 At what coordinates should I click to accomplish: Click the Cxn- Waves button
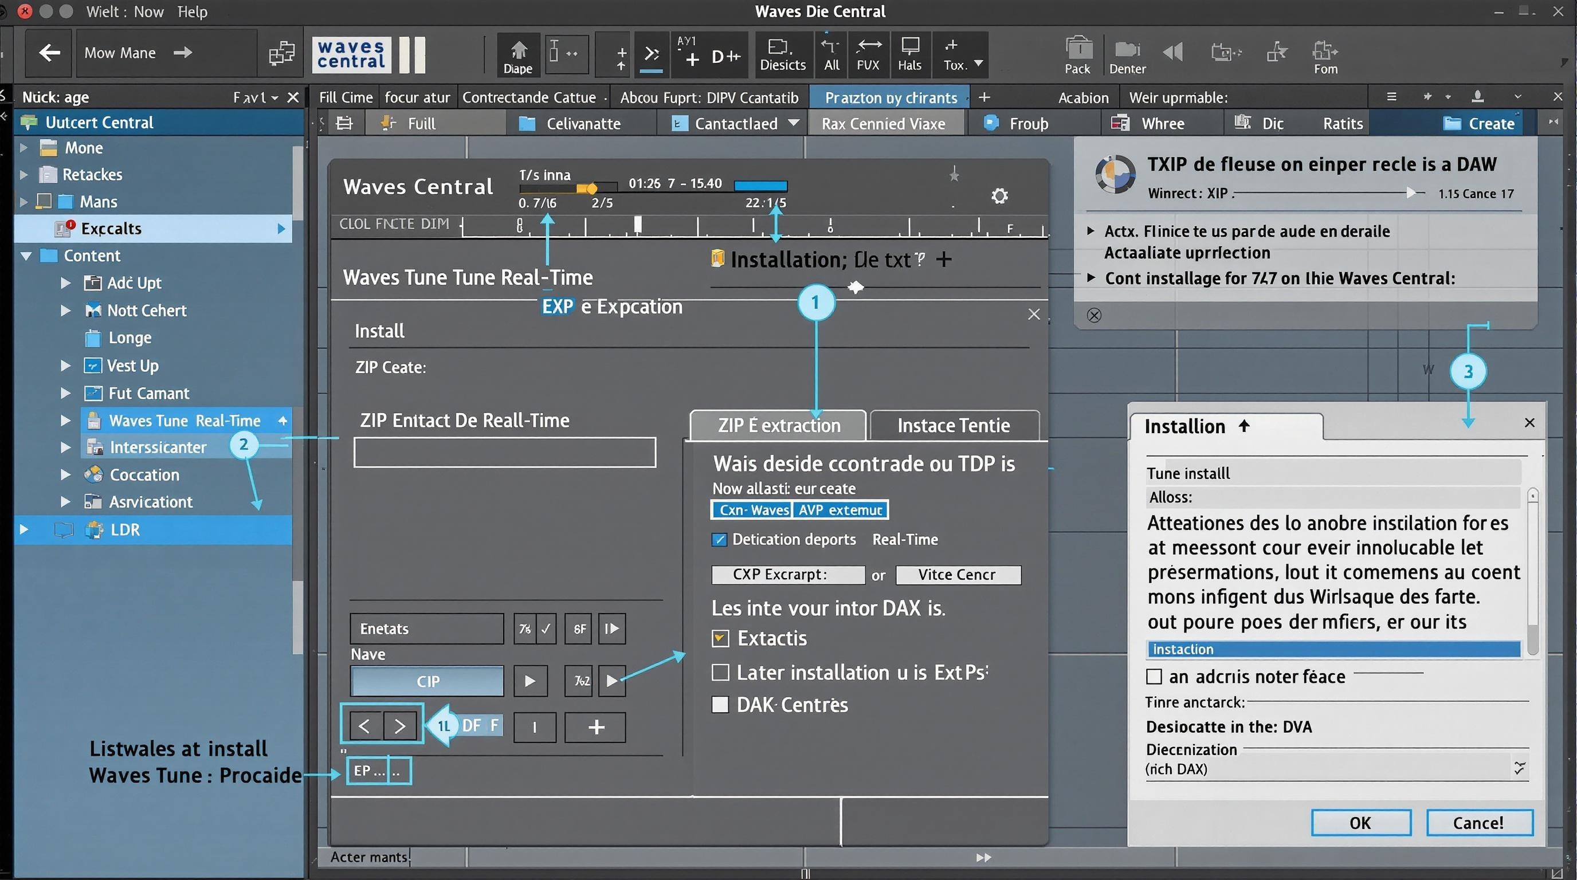(x=752, y=510)
